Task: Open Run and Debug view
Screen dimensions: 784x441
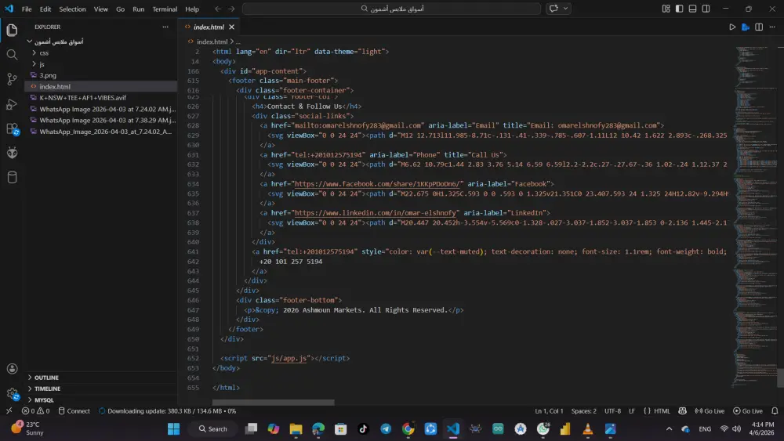Action: coord(12,104)
